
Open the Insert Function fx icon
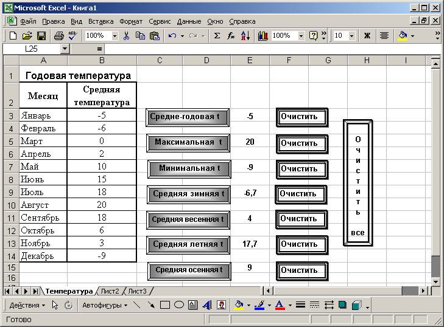[x=231, y=36]
